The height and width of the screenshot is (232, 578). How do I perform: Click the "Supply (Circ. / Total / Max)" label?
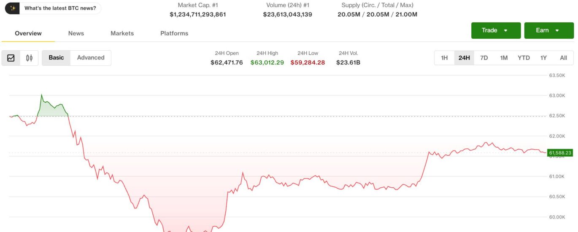coord(377,5)
